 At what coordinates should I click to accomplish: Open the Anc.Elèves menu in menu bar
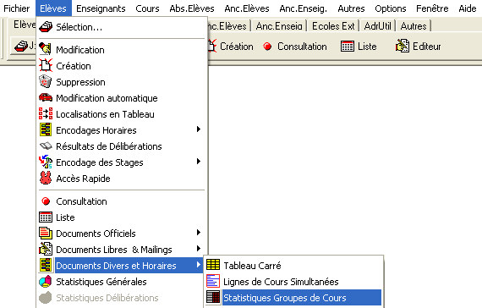point(247,8)
